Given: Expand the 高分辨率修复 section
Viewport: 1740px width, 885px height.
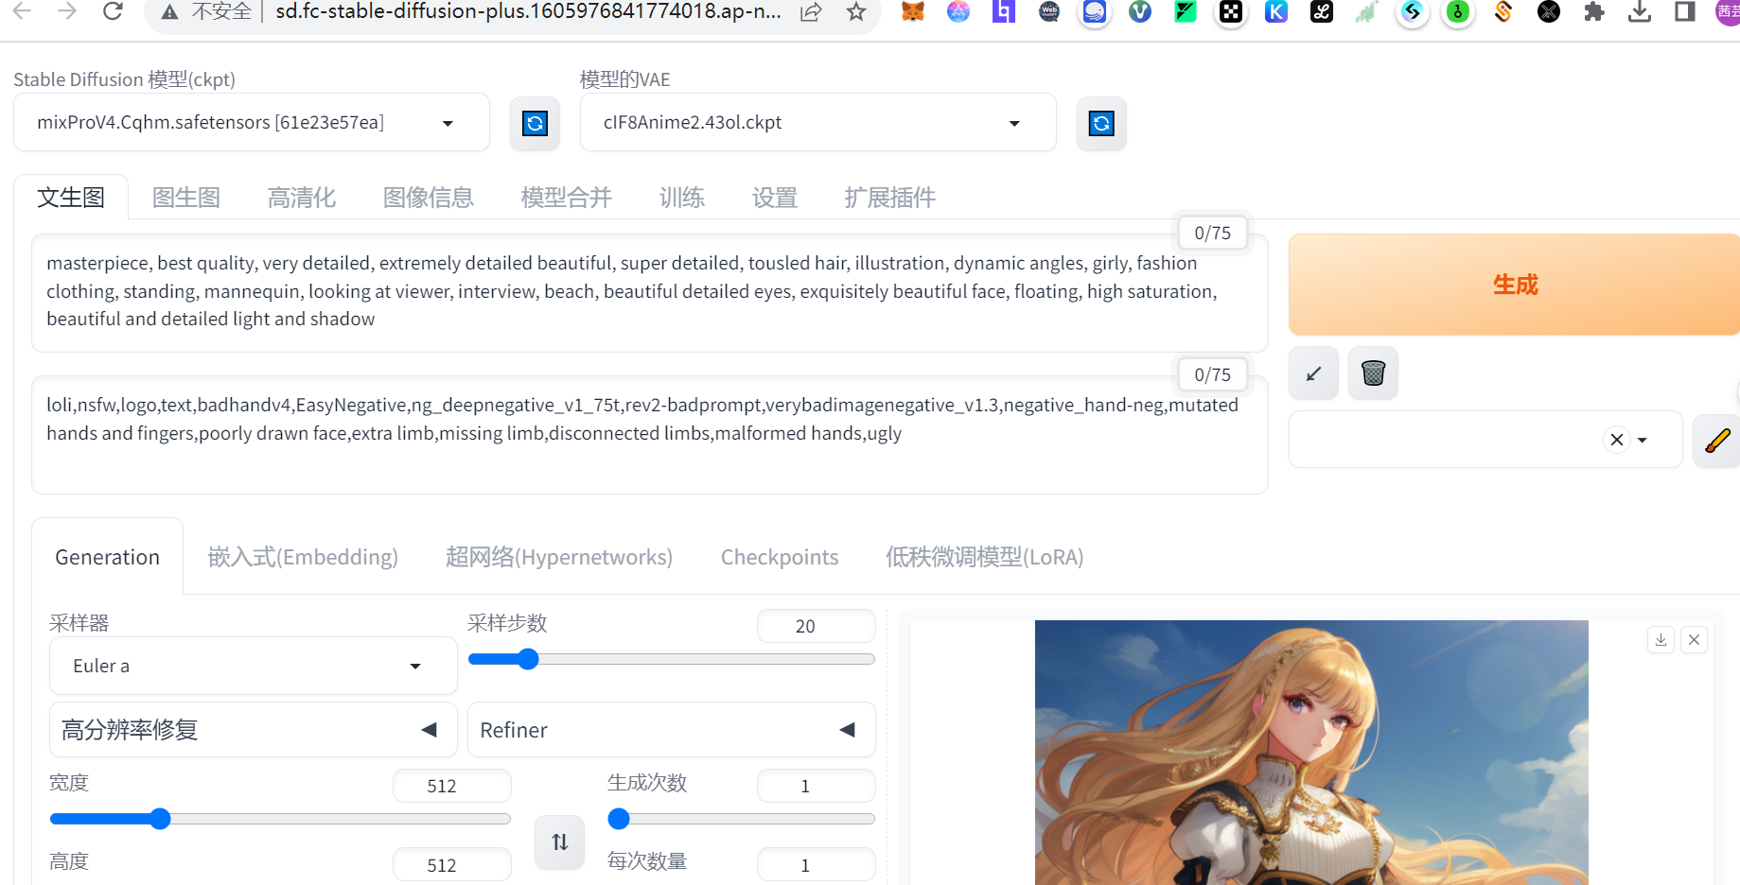Looking at the screenshot, I should [x=253, y=730].
